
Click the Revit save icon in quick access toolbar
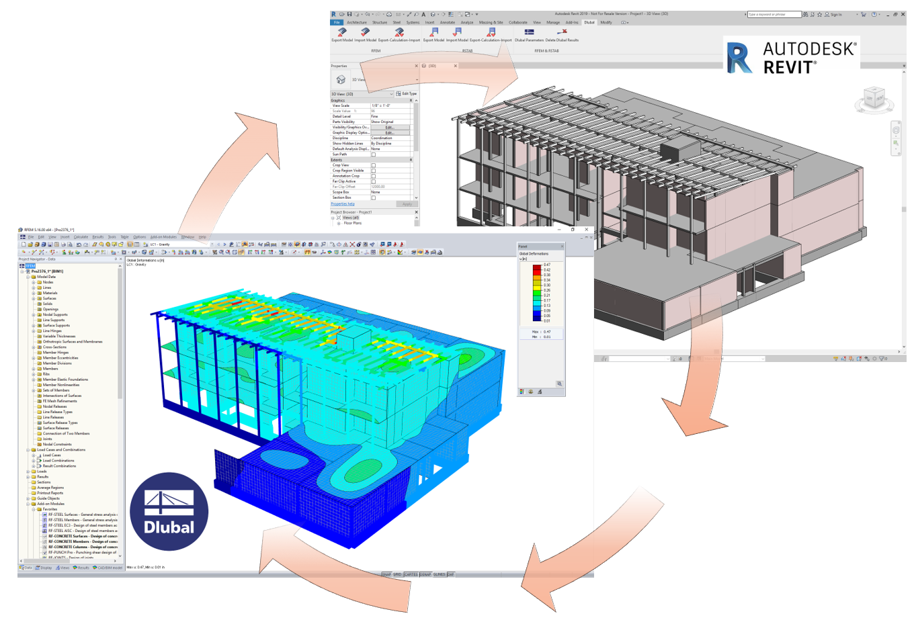tap(349, 14)
